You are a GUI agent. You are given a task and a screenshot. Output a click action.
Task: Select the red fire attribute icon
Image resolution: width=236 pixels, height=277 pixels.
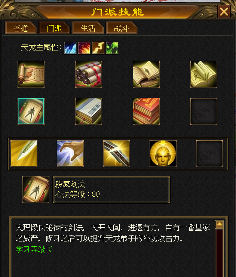coord(84,48)
